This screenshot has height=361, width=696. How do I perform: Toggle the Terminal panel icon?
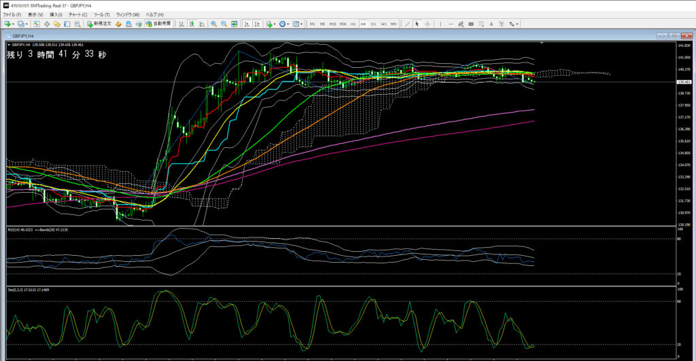coord(67,24)
